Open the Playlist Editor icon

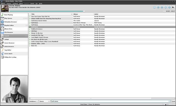[2, 25]
